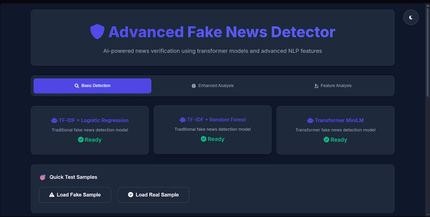Click the Quick Test Samples heading
This screenshot has width=430, height=217.
[73, 177]
